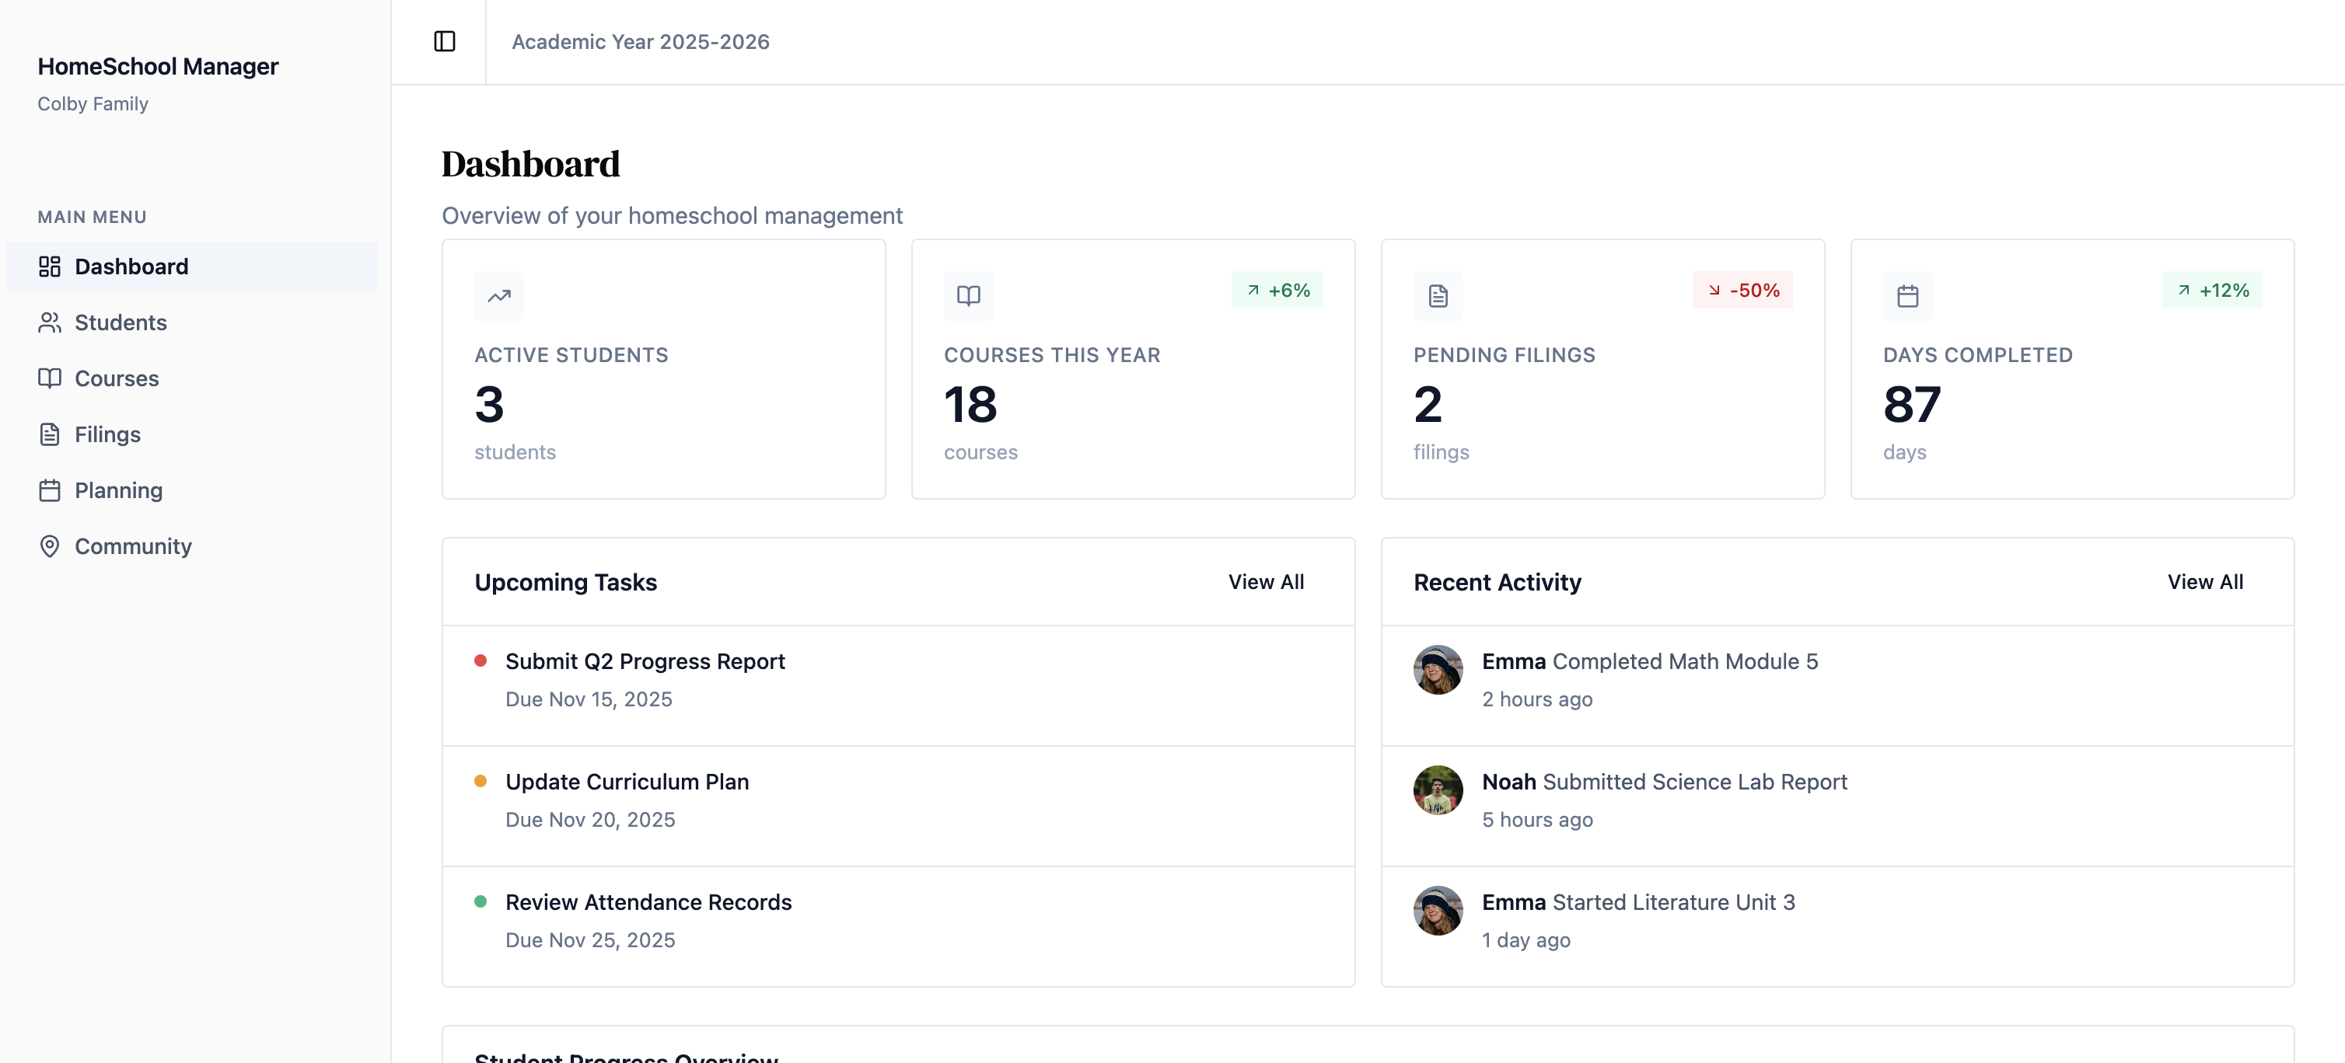
Task: Click View All in Upcoming Tasks
Action: (x=1265, y=581)
